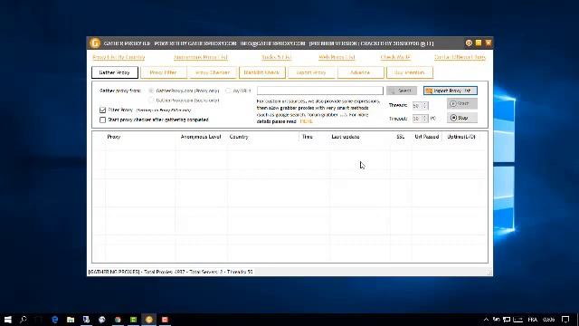Click the GATHERING PROXIES status bar text
Viewport: 579px width, 326px height.
coord(170,272)
